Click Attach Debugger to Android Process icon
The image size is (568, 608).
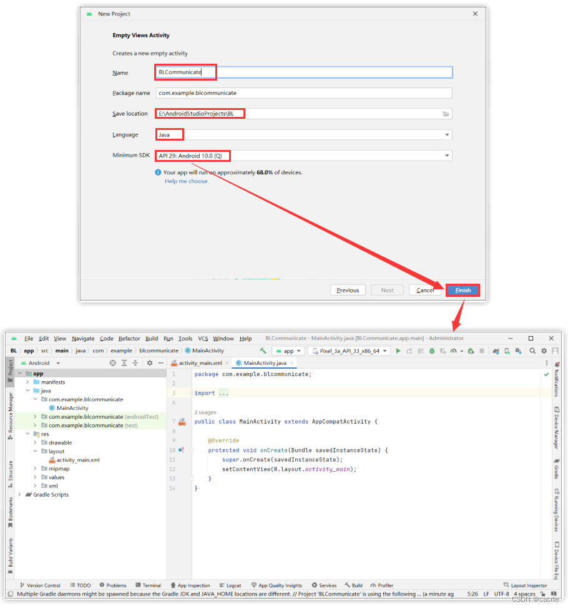click(471, 351)
